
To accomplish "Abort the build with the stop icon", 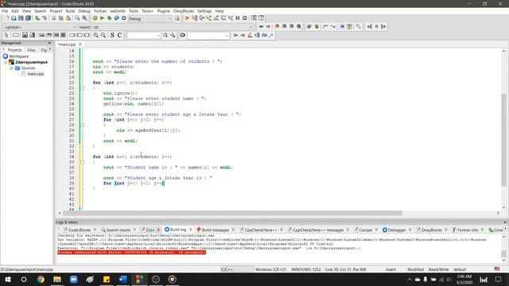I will click(124, 18).
